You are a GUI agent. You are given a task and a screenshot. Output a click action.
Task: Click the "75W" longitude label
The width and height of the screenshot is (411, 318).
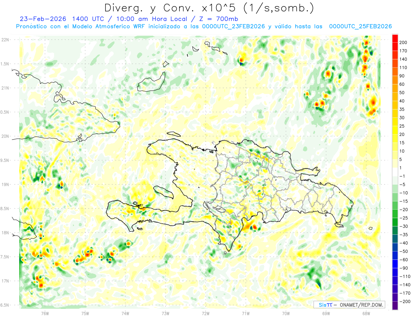(x=85, y=313)
